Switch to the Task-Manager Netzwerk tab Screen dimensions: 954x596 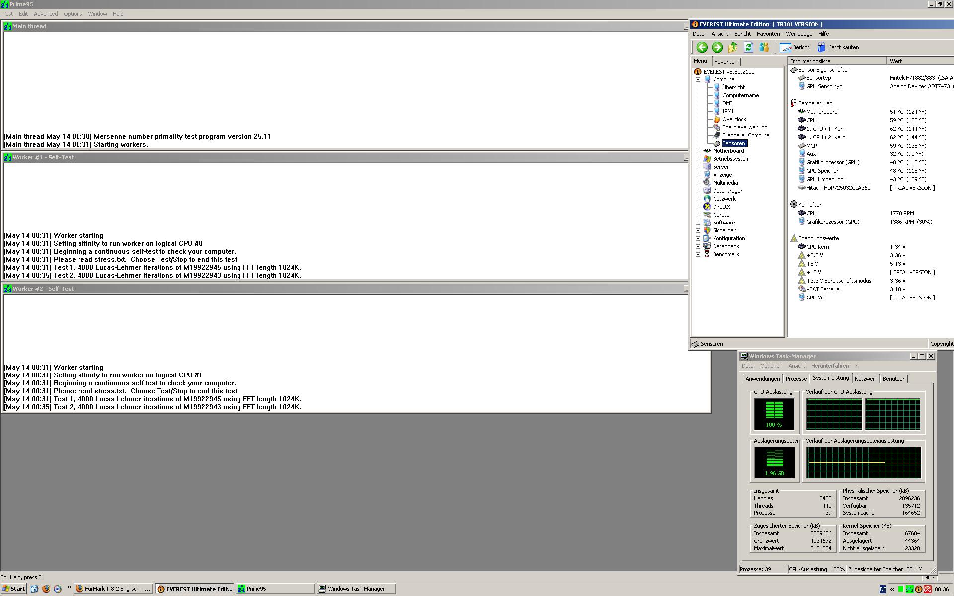tap(866, 379)
